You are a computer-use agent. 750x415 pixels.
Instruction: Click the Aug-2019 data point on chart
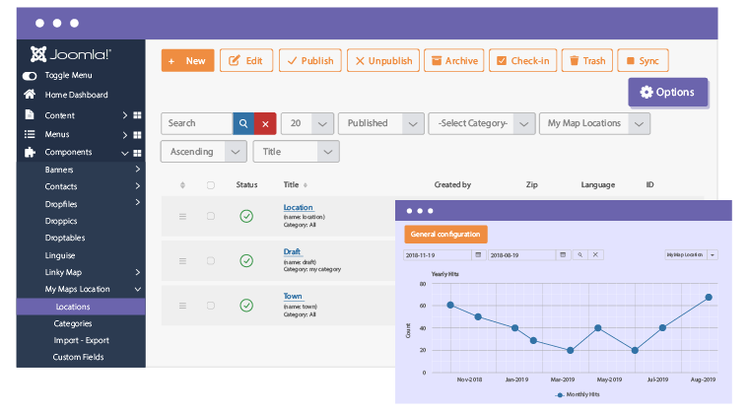pos(709,297)
